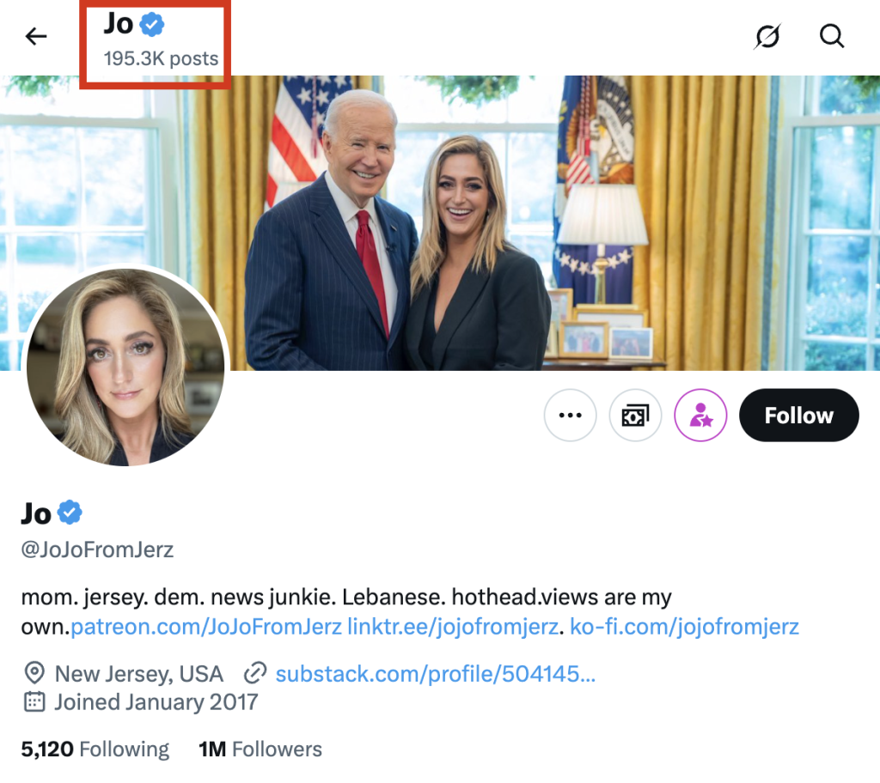
Task: Open the linktr.ee/jojofromjerz link
Action: point(452,627)
